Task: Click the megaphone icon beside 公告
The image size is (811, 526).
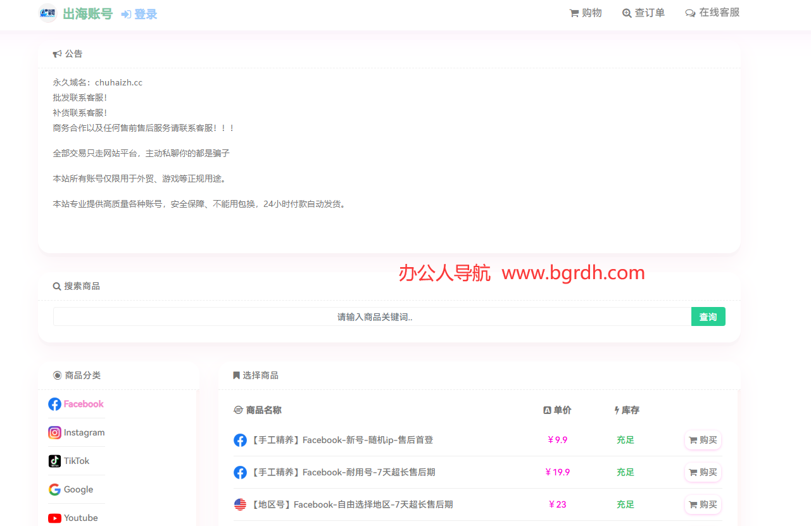Action: [x=57, y=54]
